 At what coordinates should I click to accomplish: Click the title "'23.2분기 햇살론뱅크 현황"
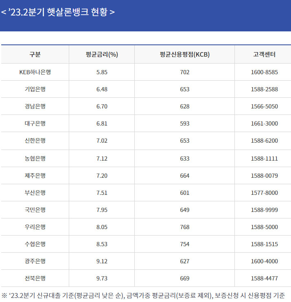pyautogui.click(x=58, y=12)
